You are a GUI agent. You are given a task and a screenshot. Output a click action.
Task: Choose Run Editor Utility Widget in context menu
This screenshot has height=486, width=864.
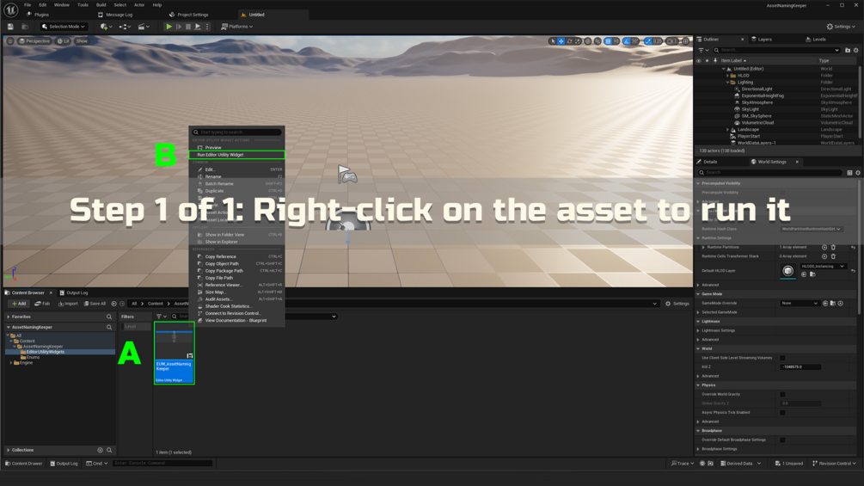(237, 155)
